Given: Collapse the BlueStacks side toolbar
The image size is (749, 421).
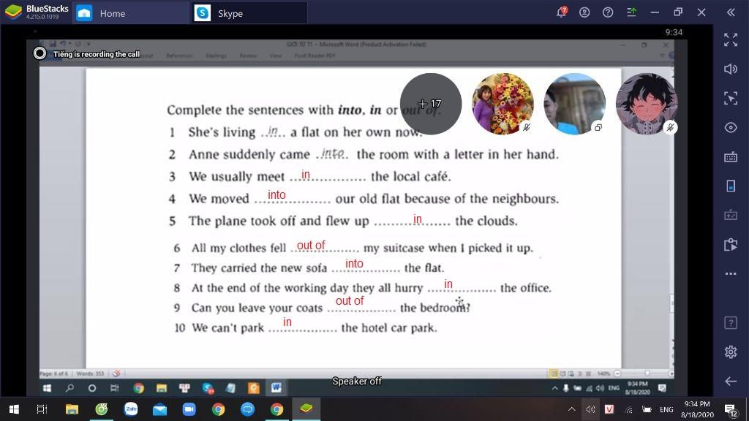Looking at the screenshot, I should (731, 12).
